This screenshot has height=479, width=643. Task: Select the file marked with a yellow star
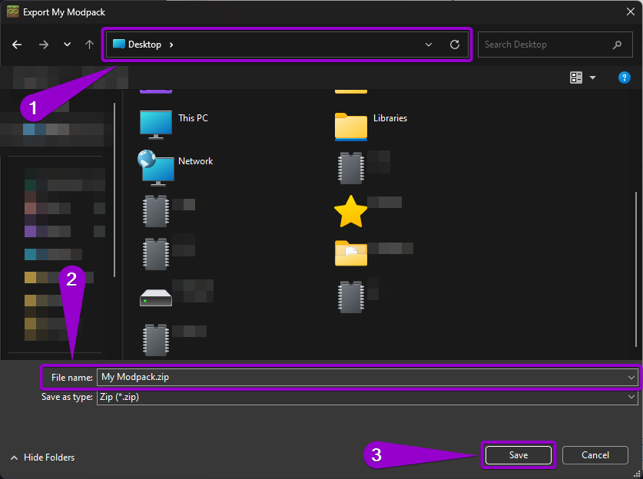point(350,210)
